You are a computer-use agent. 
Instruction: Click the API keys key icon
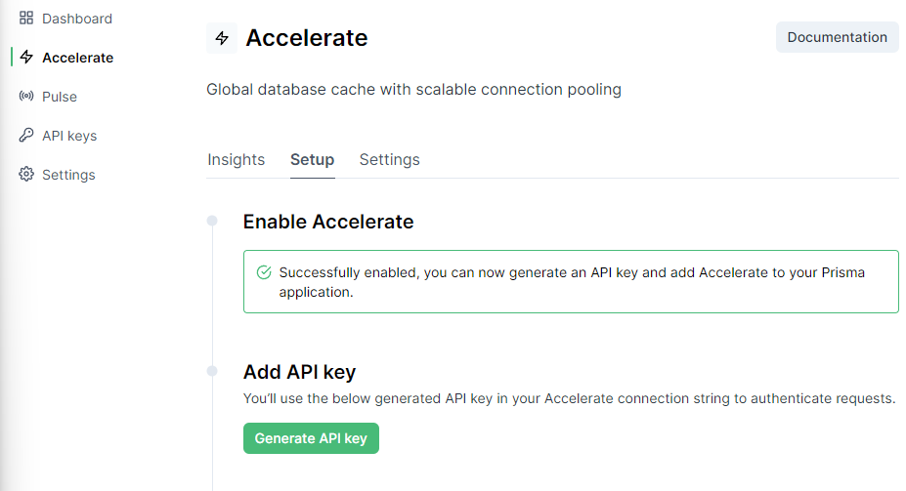tap(26, 136)
